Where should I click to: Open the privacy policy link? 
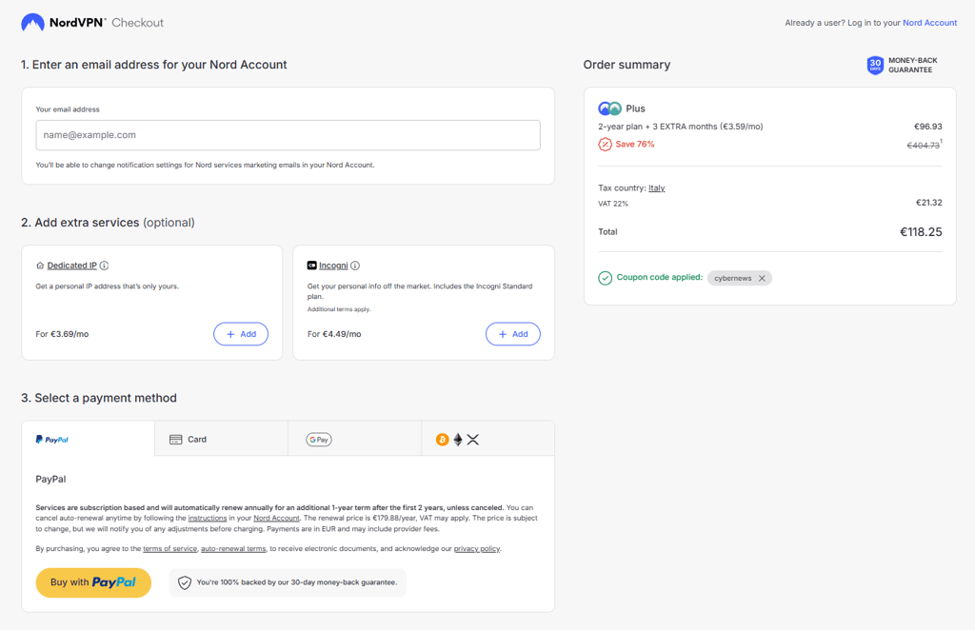coord(477,548)
